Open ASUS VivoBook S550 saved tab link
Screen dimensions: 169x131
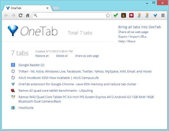(59, 78)
